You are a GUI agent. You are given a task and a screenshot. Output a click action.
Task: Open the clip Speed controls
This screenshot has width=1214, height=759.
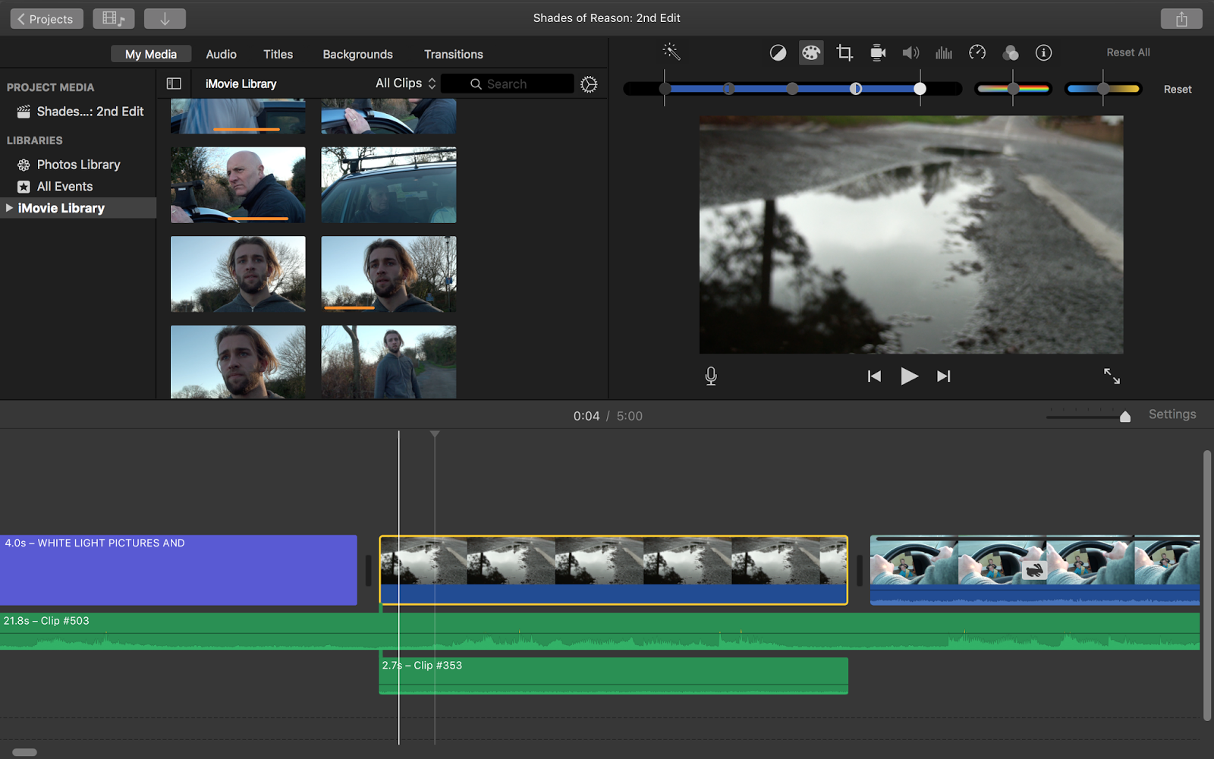click(977, 52)
